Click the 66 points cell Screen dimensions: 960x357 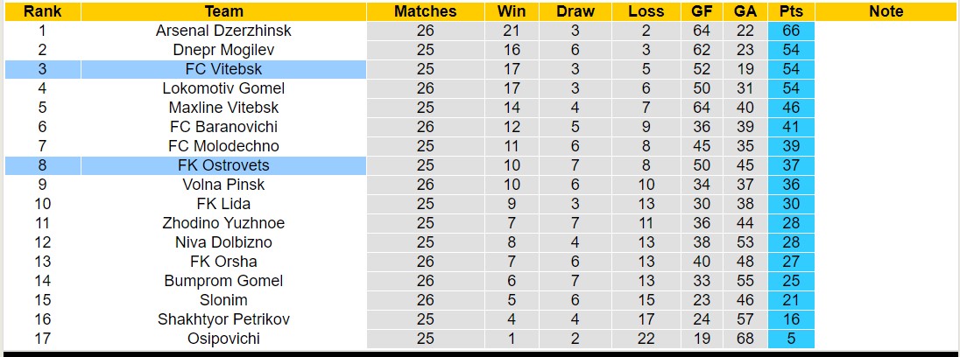pos(791,31)
